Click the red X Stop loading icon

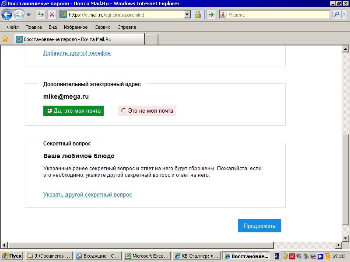point(52,14)
